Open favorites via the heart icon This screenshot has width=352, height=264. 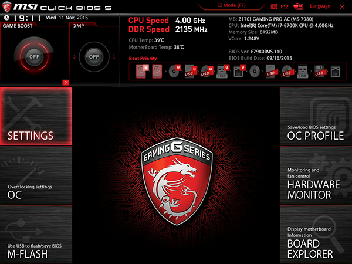298,6
